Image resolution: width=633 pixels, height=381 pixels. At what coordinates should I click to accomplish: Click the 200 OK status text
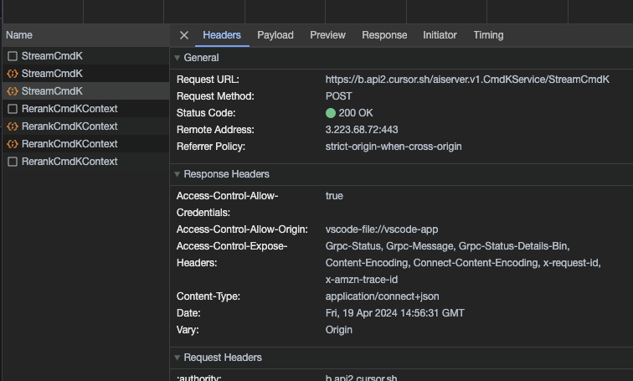pyautogui.click(x=356, y=113)
